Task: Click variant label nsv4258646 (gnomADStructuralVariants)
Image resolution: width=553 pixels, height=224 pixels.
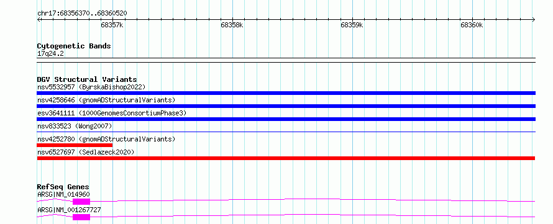Action: click(106, 100)
